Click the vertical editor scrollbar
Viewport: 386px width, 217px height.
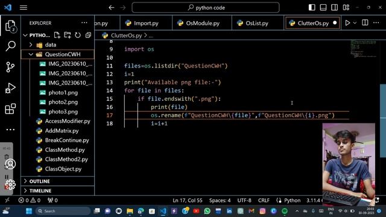click(383, 121)
